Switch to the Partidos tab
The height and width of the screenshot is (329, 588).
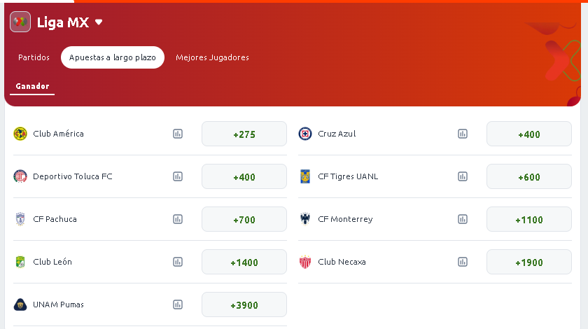click(34, 57)
